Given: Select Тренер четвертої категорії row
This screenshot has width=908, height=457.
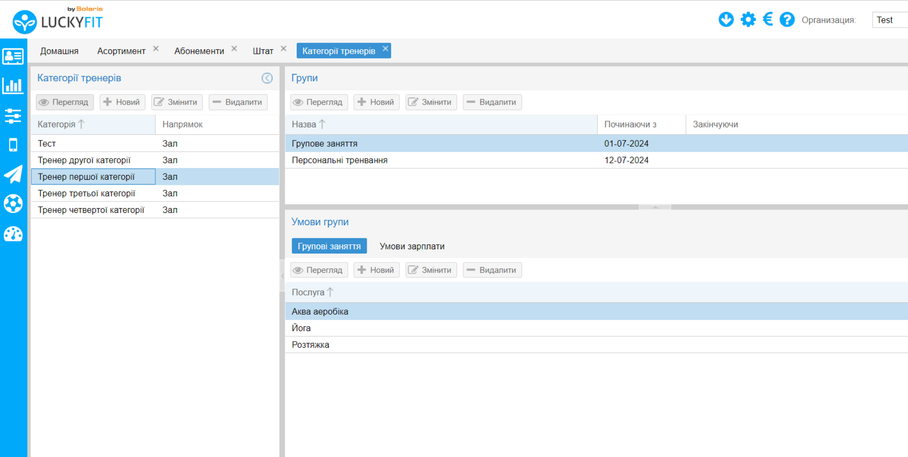Looking at the screenshot, I should (155, 210).
